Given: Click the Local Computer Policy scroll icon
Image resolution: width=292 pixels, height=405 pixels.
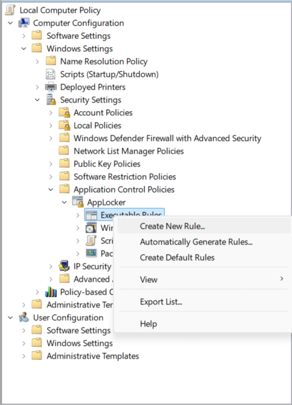Looking at the screenshot, I should point(11,10).
